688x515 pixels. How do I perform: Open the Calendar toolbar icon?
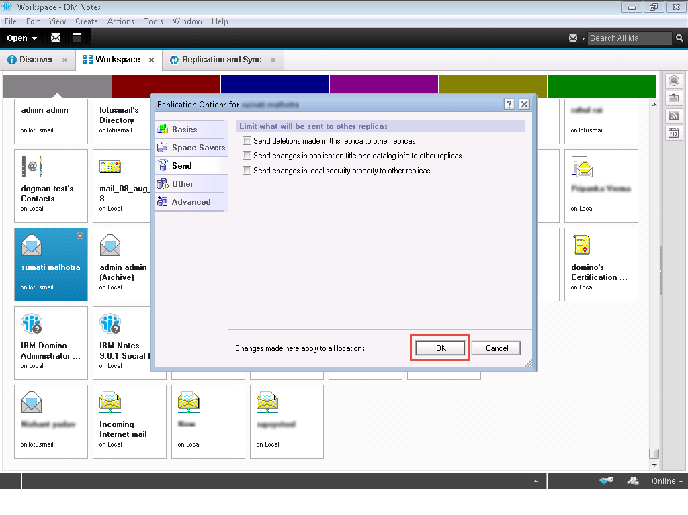77,38
